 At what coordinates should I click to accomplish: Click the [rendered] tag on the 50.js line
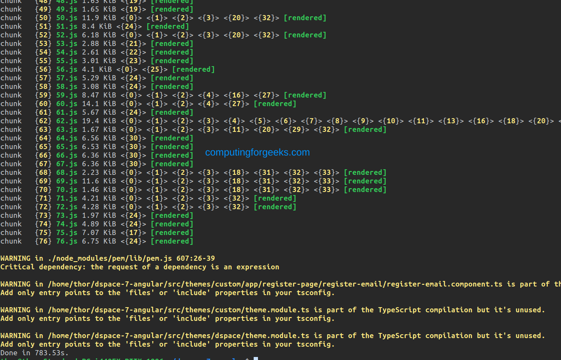(x=305, y=18)
